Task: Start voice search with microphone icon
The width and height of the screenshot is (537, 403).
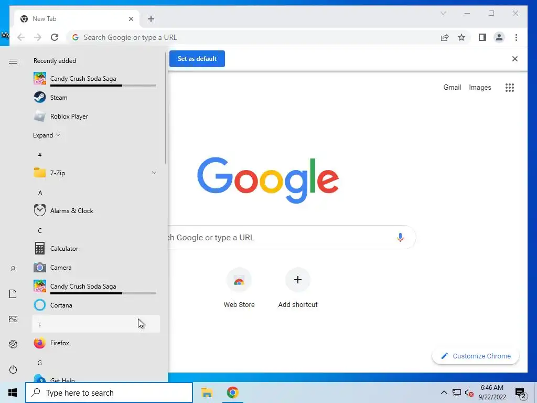Action: point(400,237)
